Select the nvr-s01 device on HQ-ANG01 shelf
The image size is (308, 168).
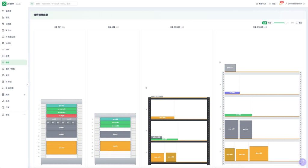pos(162,118)
